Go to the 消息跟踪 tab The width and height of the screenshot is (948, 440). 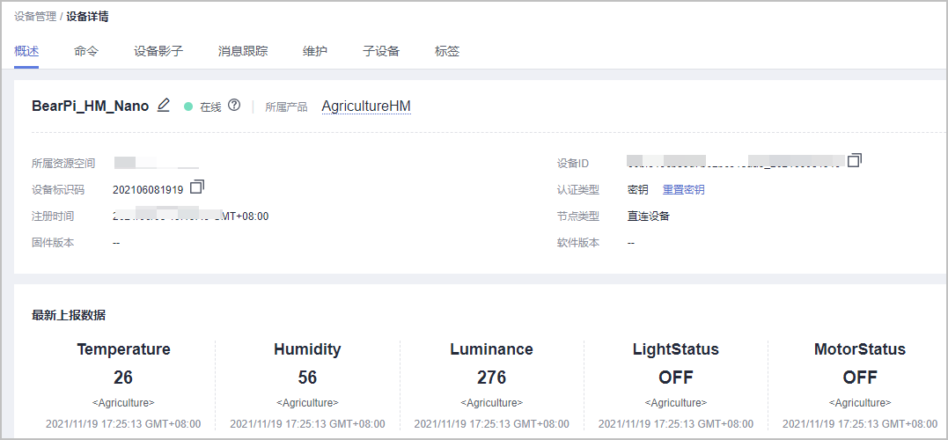coord(243,51)
